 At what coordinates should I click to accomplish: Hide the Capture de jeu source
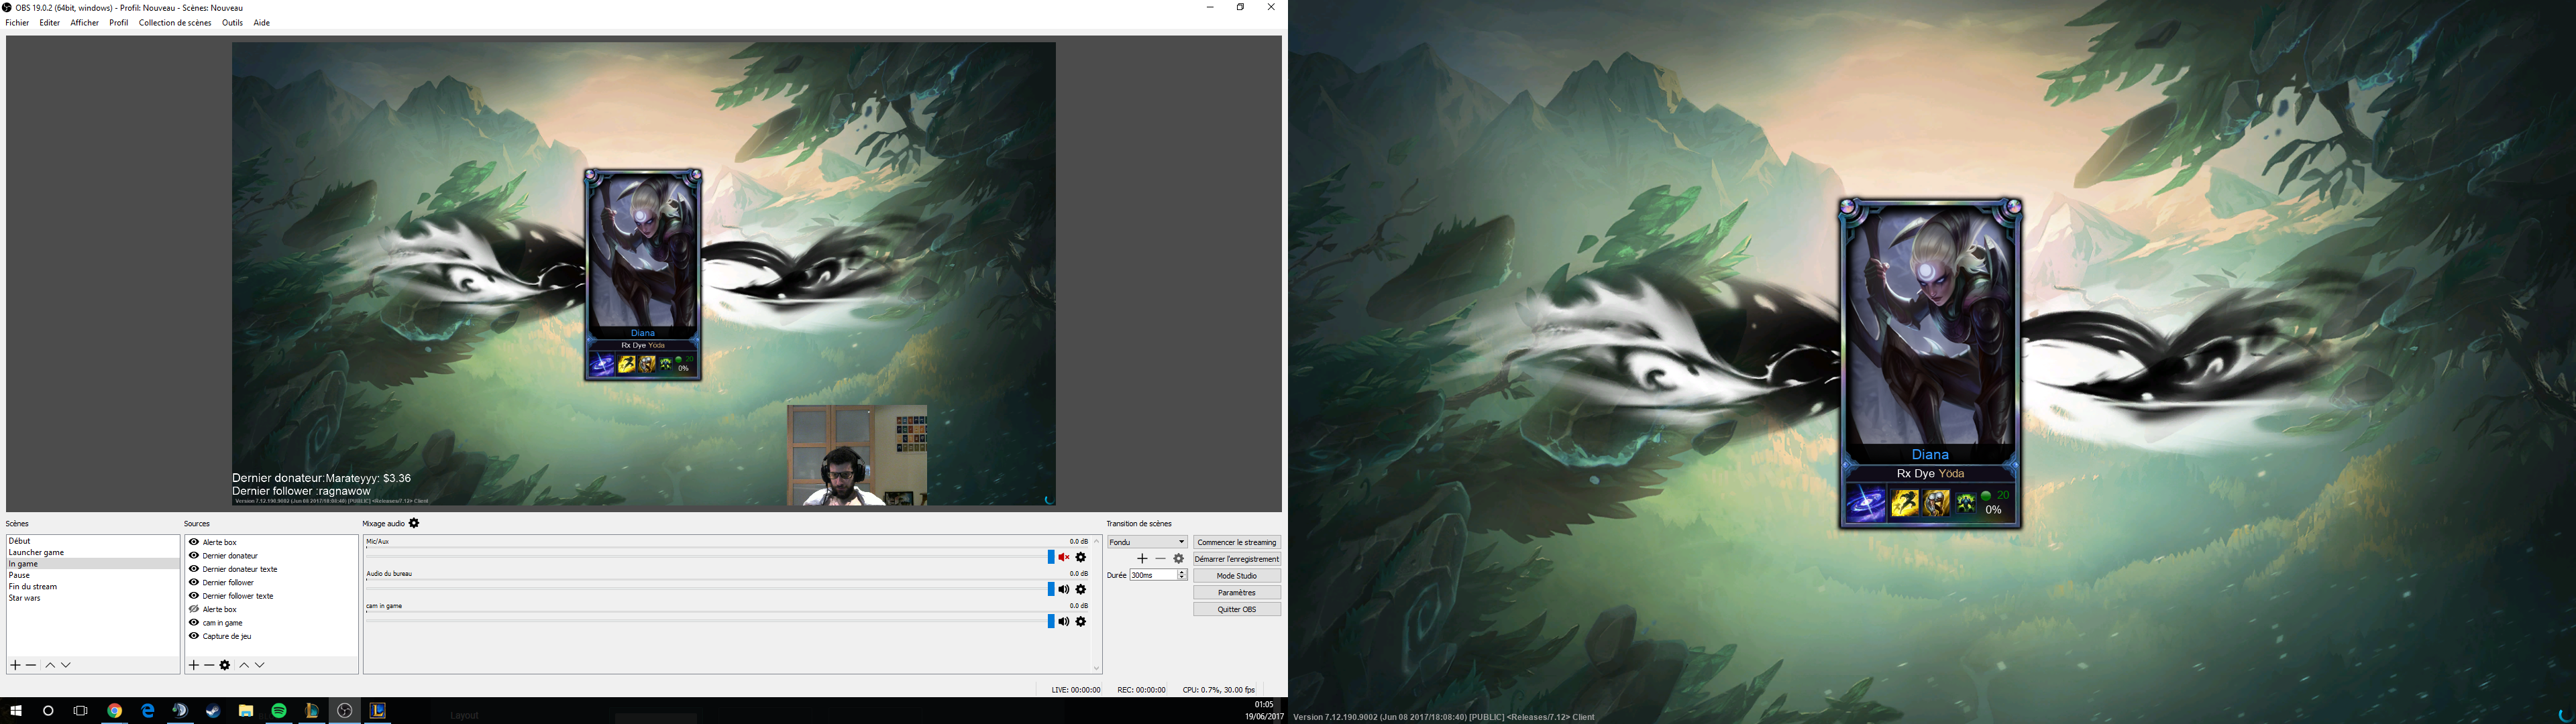click(x=194, y=636)
